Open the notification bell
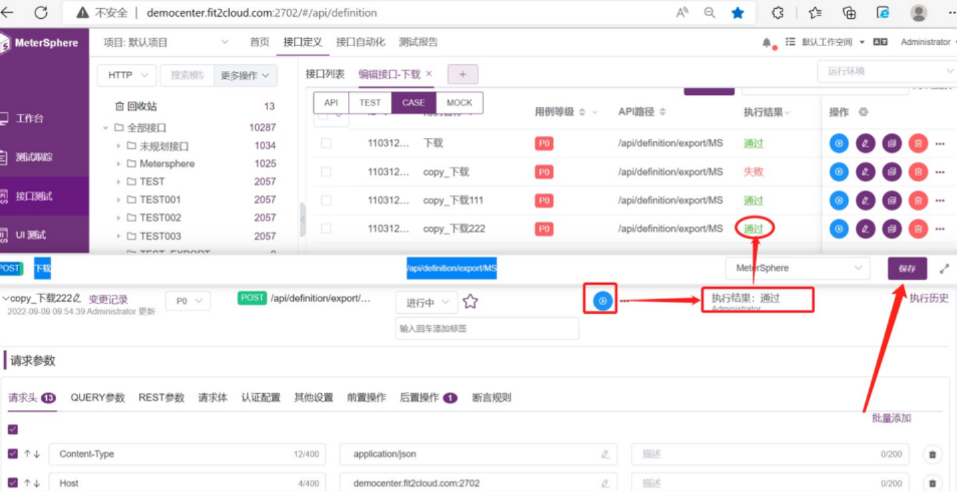The height and width of the screenshot is (491, 957). coord(767,42)
